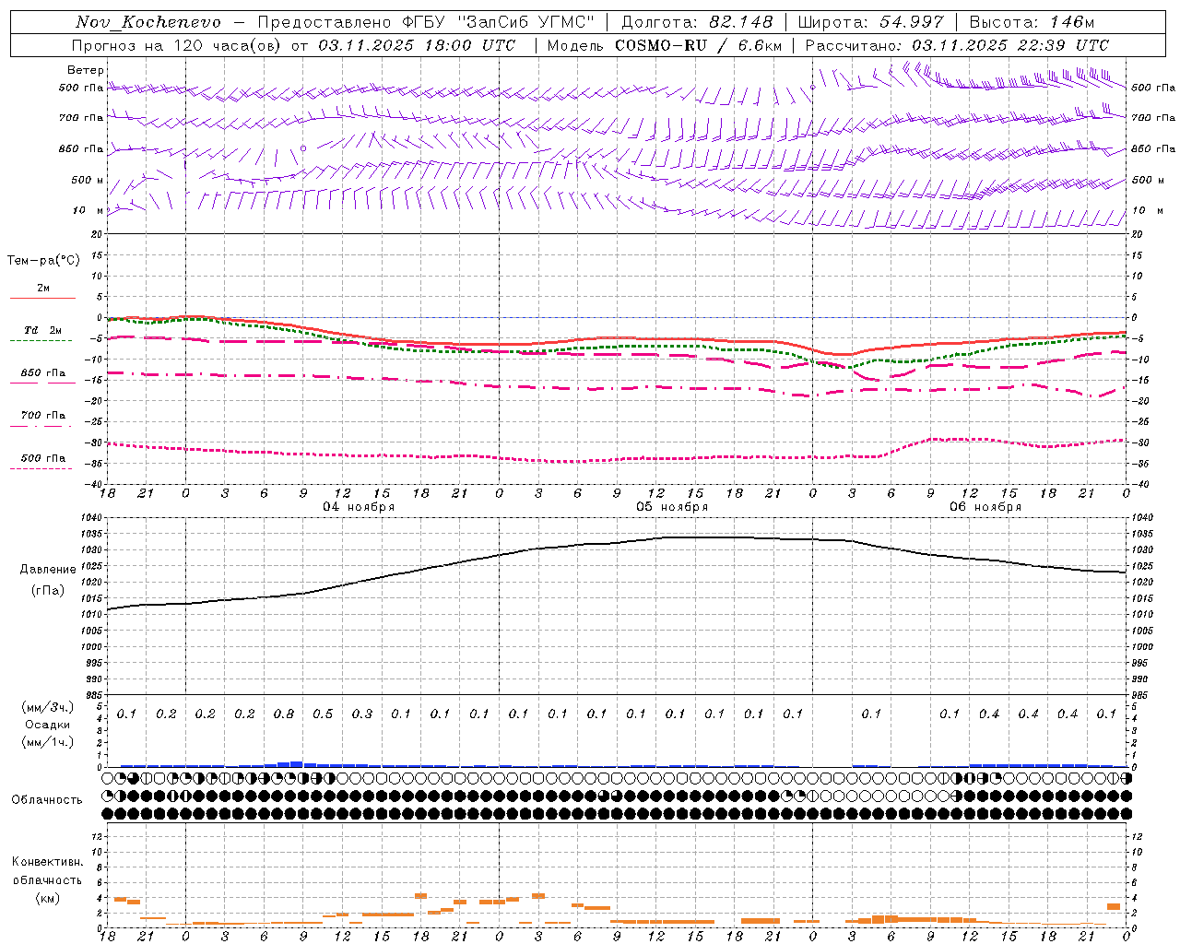Image resolution: width=1180 pixels, height=944 pixels.
Task: Select the 'Широта: 54.997' latitude value
Action: 870,22
